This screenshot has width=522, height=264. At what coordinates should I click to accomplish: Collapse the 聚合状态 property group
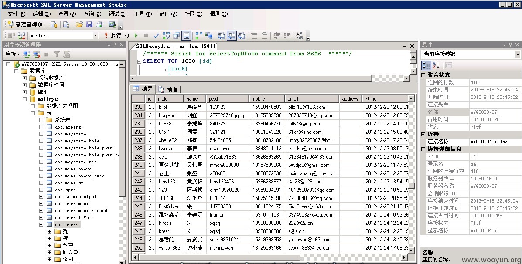[423, 75]
